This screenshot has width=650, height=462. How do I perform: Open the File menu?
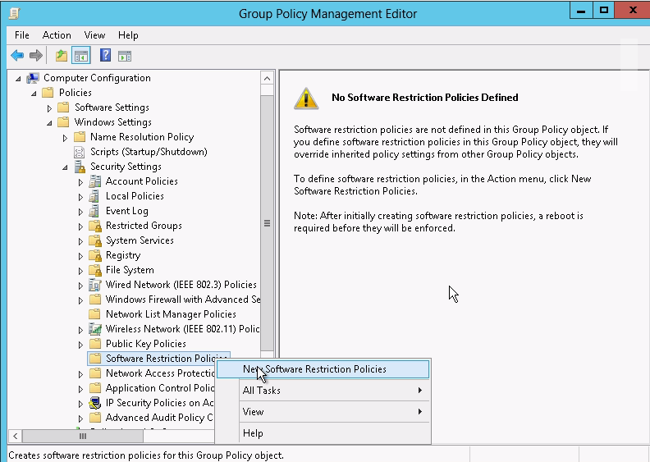coord(22,35)
